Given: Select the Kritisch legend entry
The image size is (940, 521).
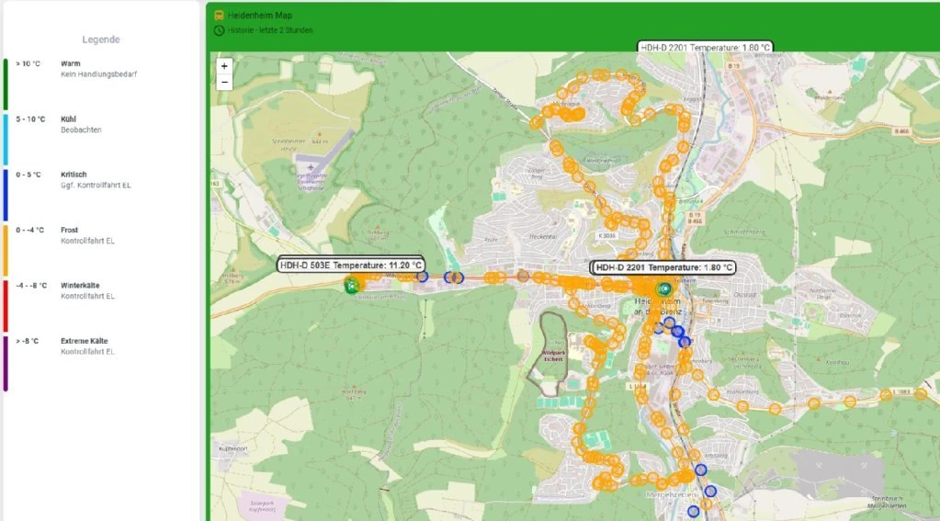Looking at the screenshot, I should [x=74, y=180].
